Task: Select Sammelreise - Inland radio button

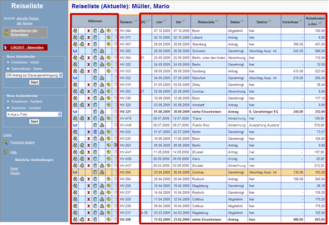Action: [x=8, y=69]
